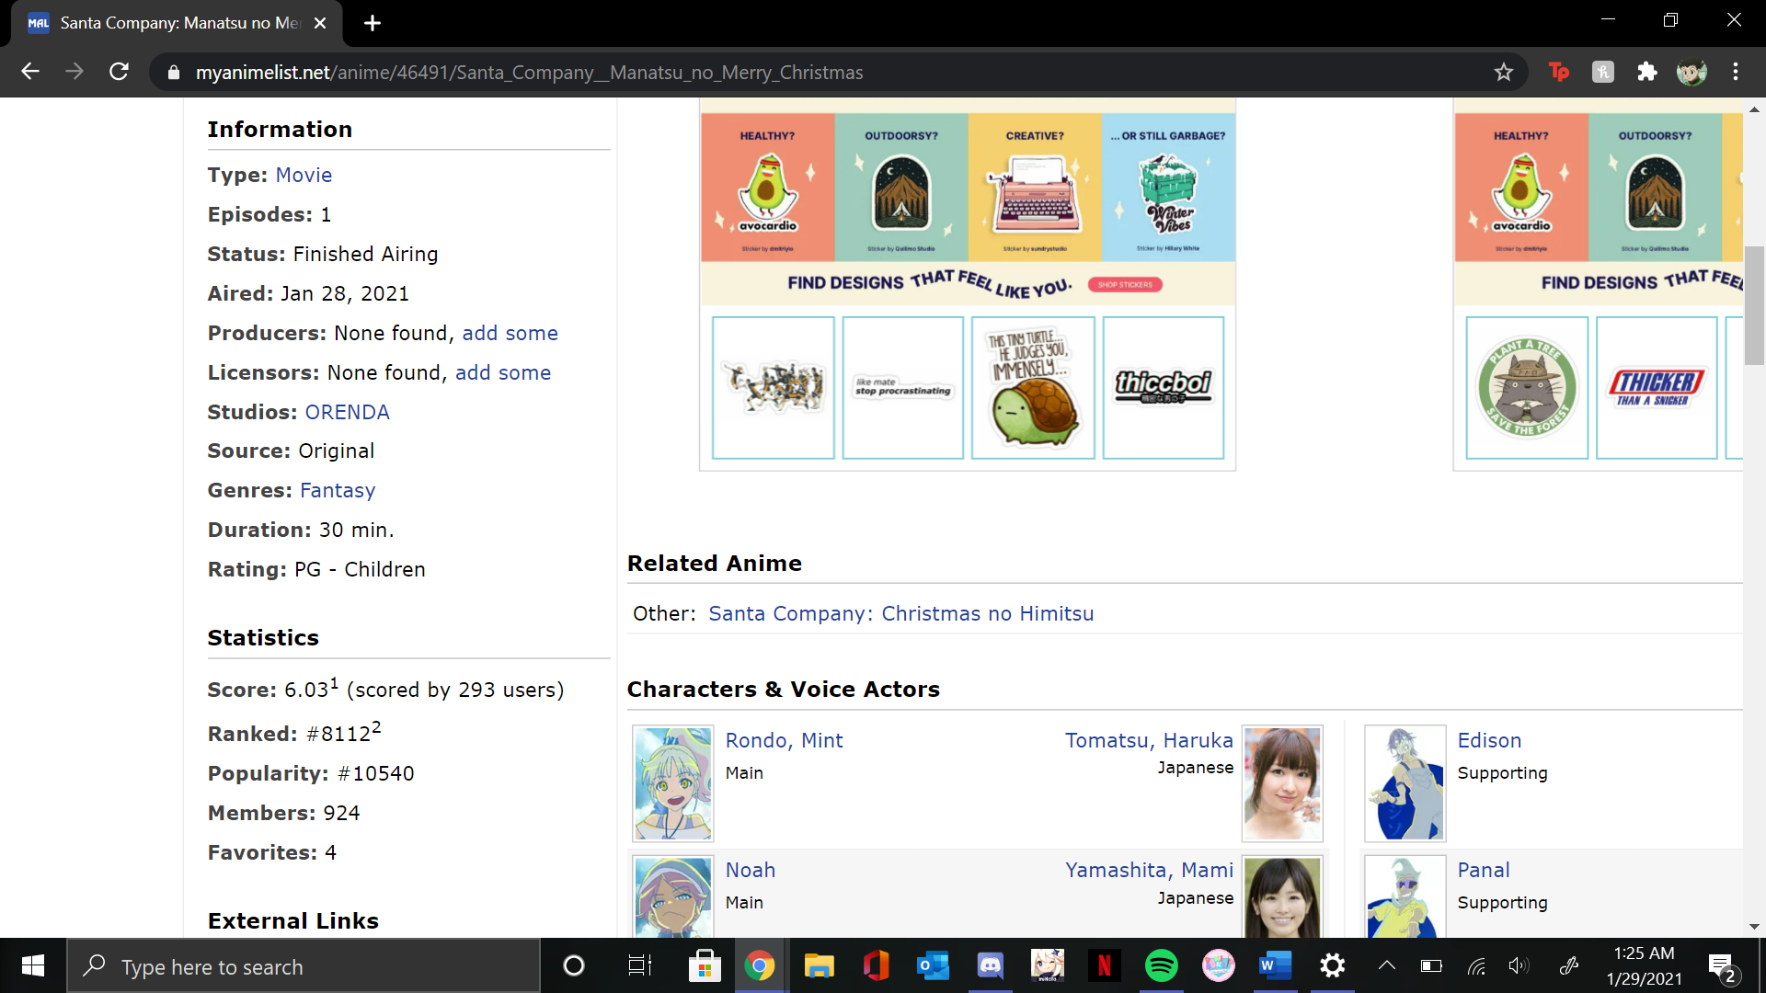Click the Shop Stickers ad button
The image size is (1766, 993).
point(1124,285)
